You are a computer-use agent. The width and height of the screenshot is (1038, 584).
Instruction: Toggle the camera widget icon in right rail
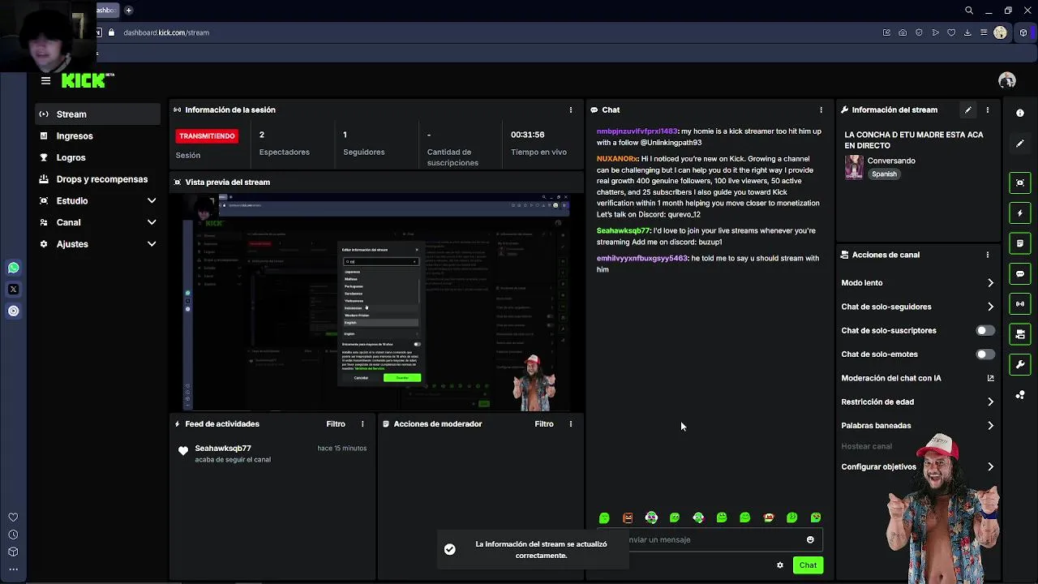coord(1020,334)
